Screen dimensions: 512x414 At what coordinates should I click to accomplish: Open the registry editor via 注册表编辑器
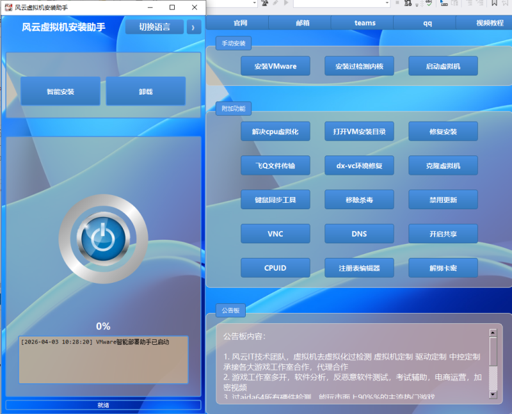[x=359, y=267]
